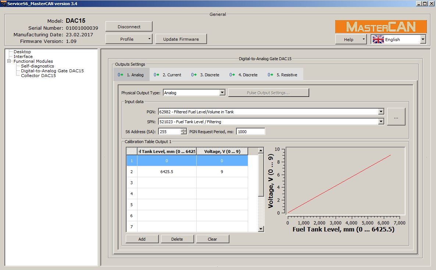The image size is (436, 270).
Task: Switch to the 5. Resistive tab
Action: click(283, 75)
